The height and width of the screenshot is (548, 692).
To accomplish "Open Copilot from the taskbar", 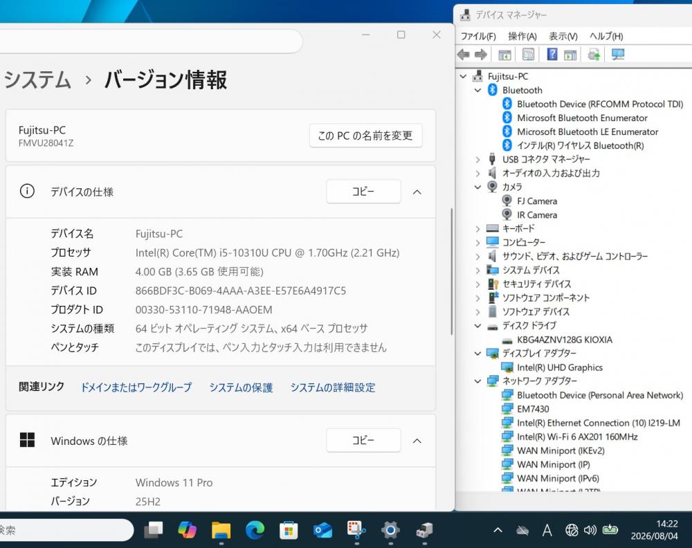I will 187,529.
